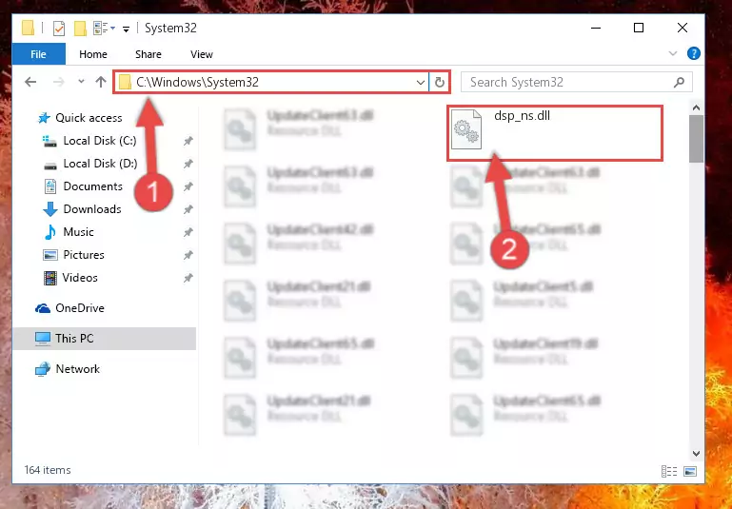Click the Quick access star icon
732x509 pixels.
coord(44,118)
